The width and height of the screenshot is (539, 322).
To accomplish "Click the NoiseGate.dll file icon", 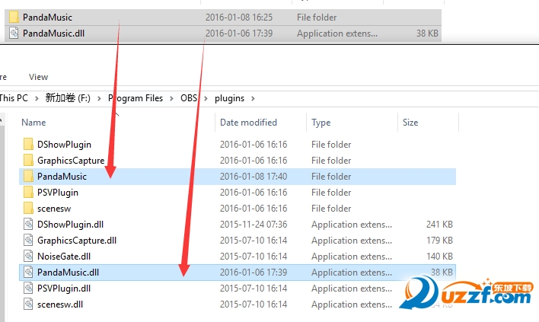I will pos(28,256).
